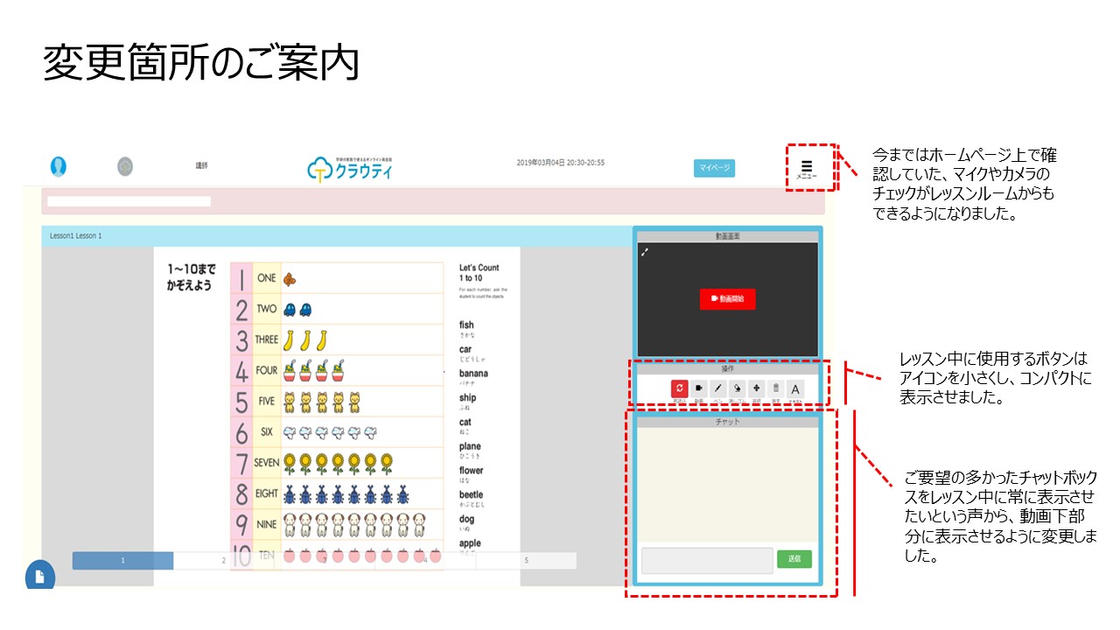1120x630 pixels.
Task: Click the video camera tool icon
Action: pyautogui.click(x=699, y=388)
